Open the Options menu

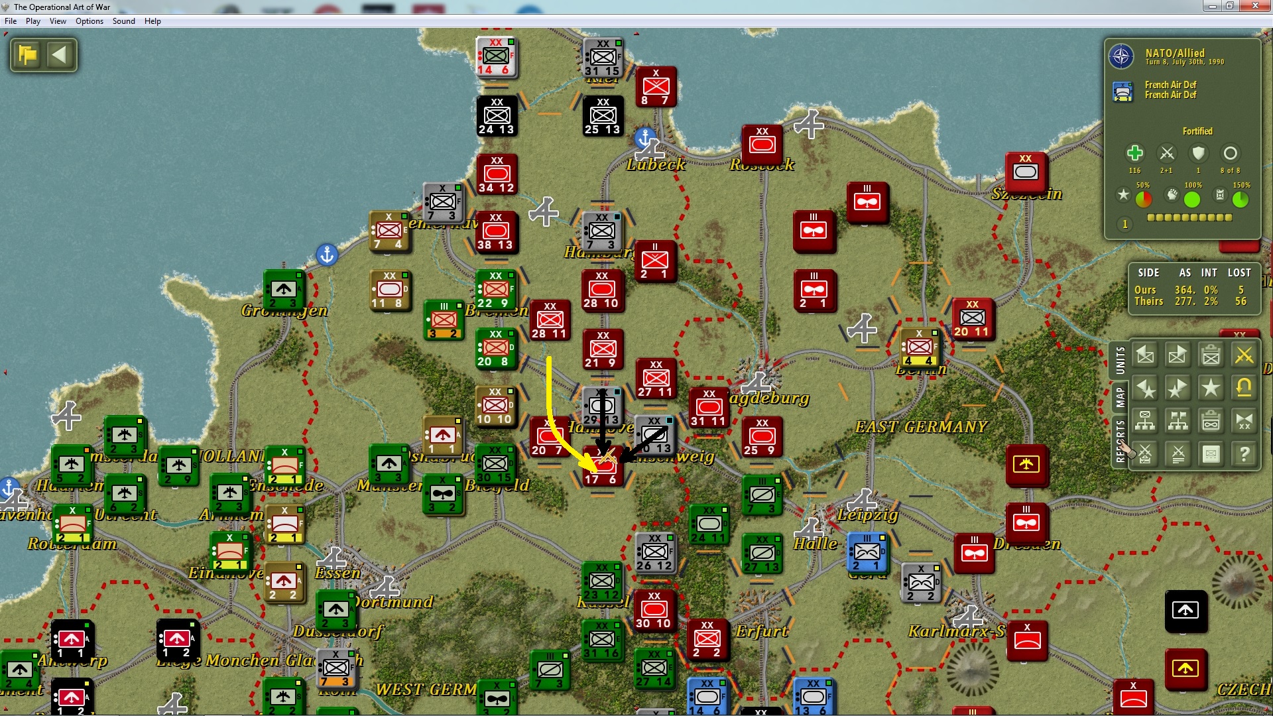90,21
